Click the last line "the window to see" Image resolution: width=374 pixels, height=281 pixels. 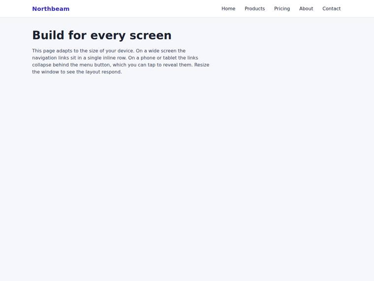[77, 72]
